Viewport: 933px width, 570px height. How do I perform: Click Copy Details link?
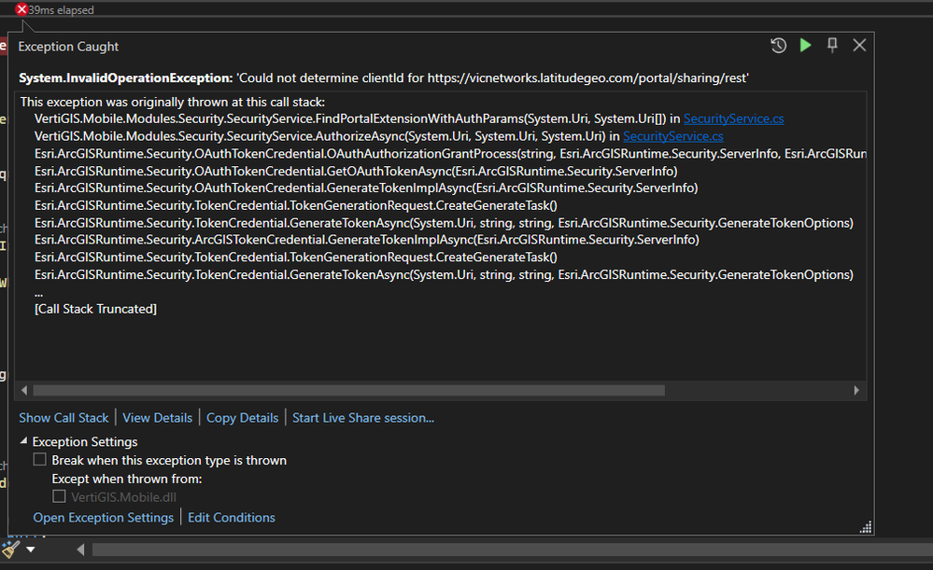coord(242,418)
